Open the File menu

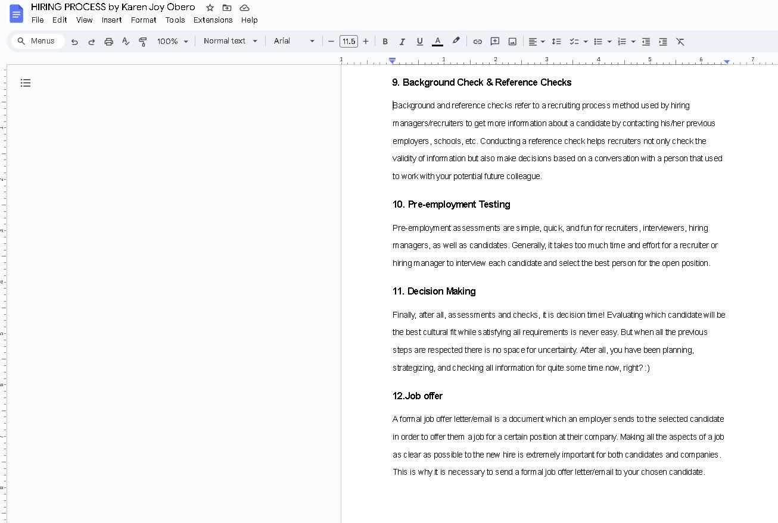pos(38,20)
